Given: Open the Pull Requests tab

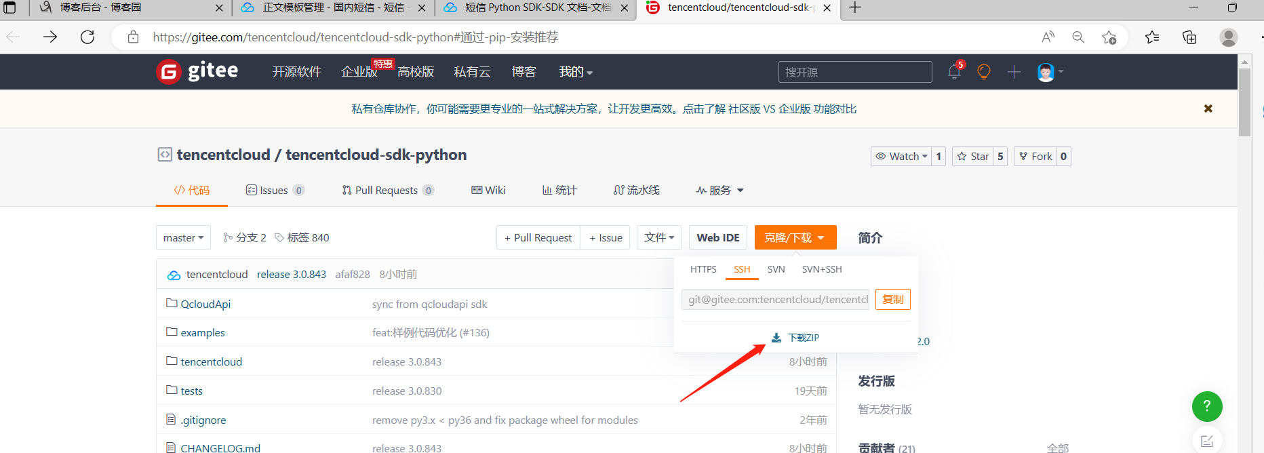Looking at the screenshot, I should pos(387,191).
